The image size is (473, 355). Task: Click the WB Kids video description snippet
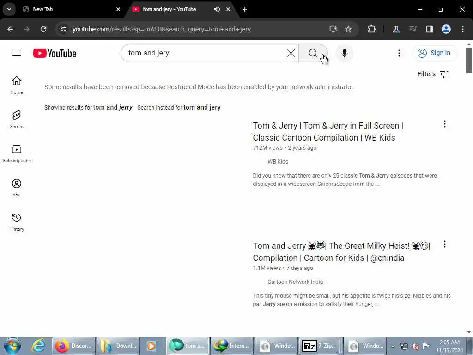(x=345, y=180)
